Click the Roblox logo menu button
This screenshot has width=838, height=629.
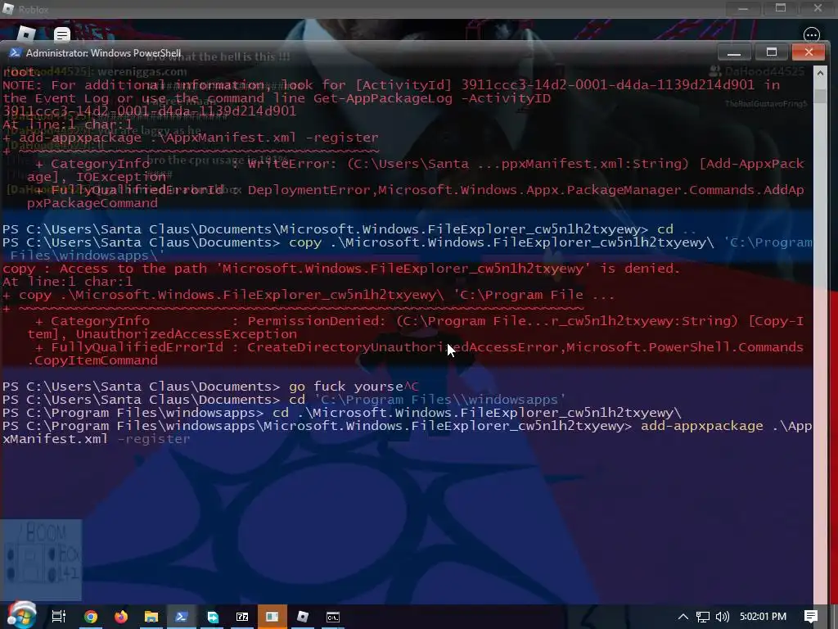tap(25, 34)
